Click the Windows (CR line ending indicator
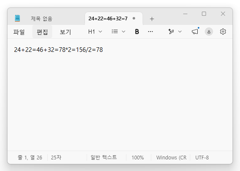 (171, 158)
